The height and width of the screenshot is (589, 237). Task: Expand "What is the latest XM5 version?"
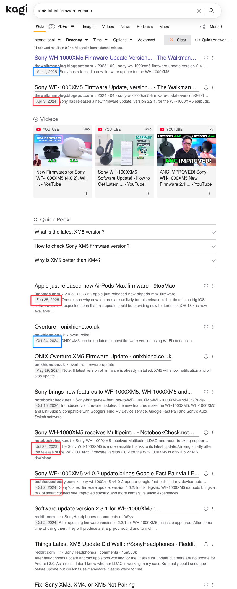pos(124,232)
